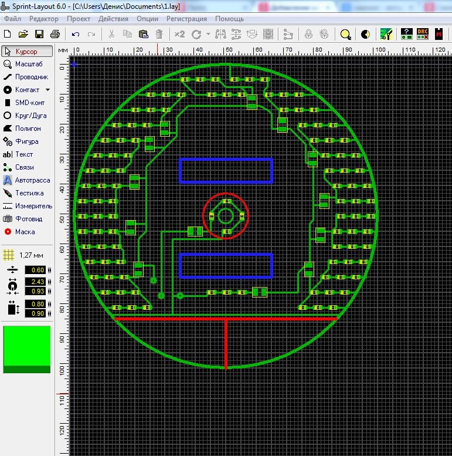
Task: Click the red circle outline on the board
Action: (x=226, y=216)
